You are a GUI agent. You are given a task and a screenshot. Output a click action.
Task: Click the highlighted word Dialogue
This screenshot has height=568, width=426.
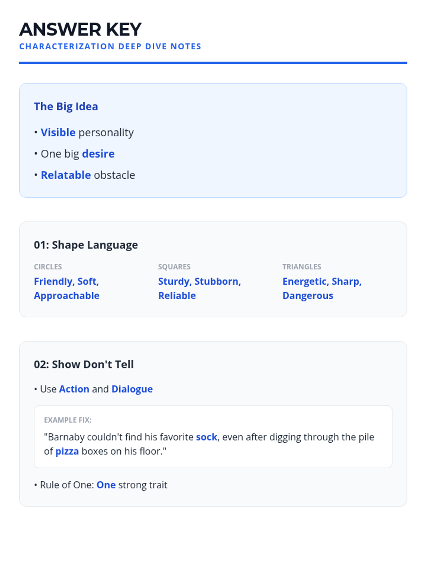[132, 389]
